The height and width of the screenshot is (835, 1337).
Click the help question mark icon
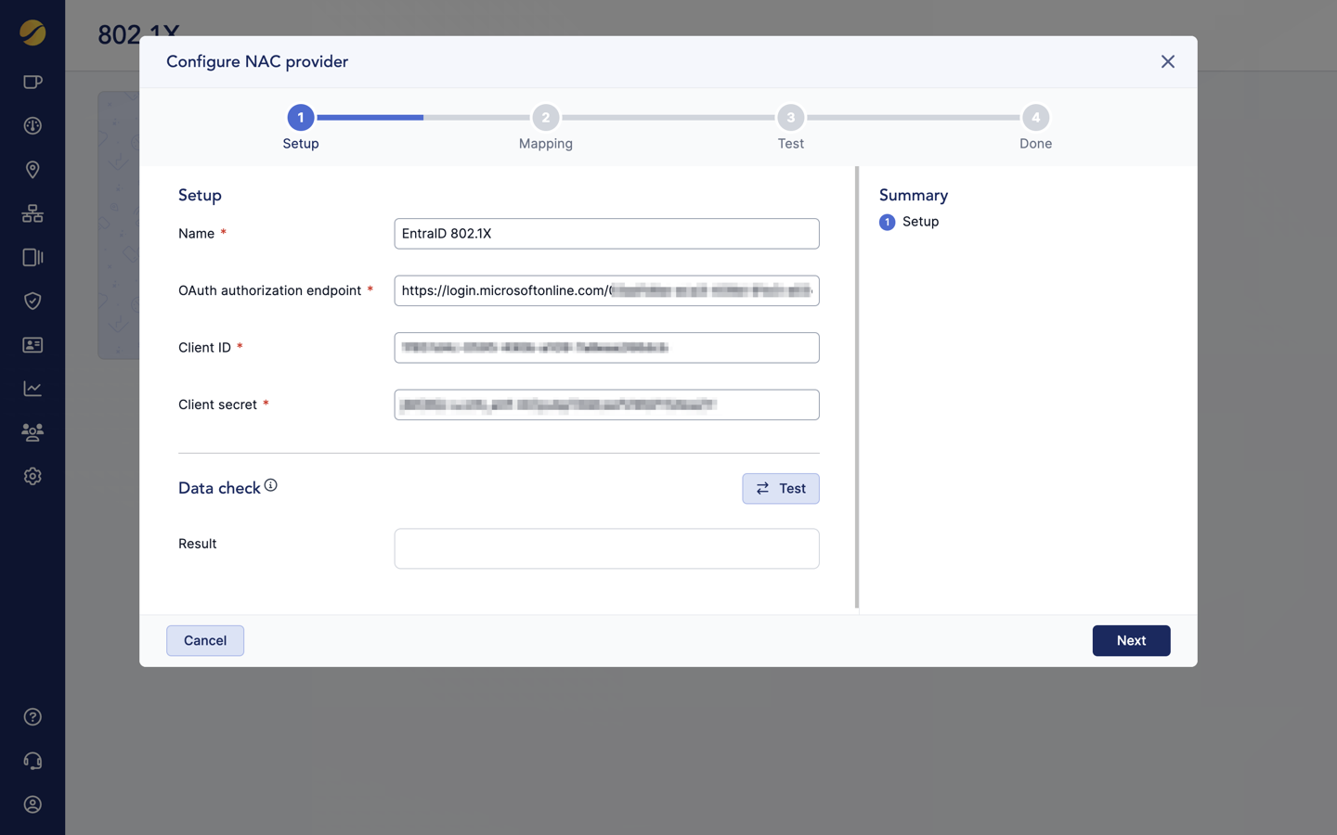[x=32, y=717]
